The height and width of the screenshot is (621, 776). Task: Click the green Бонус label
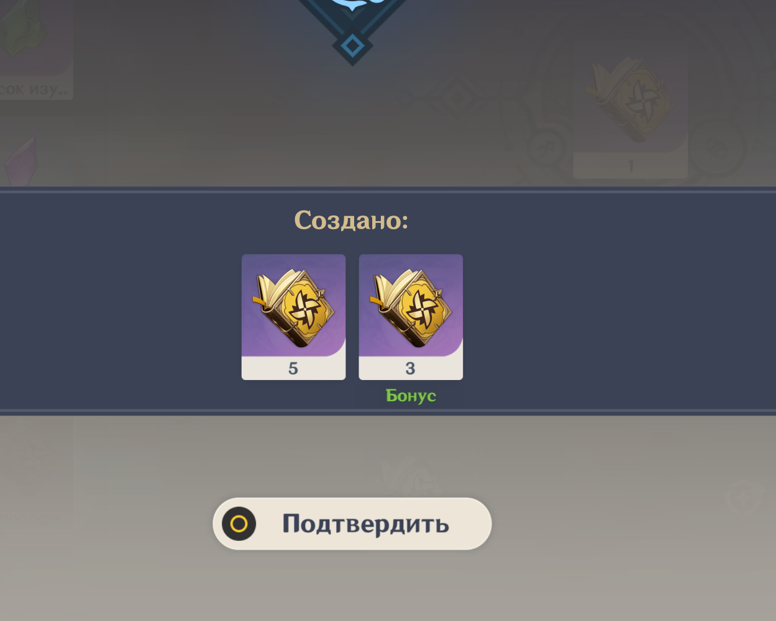coord(411,396)
